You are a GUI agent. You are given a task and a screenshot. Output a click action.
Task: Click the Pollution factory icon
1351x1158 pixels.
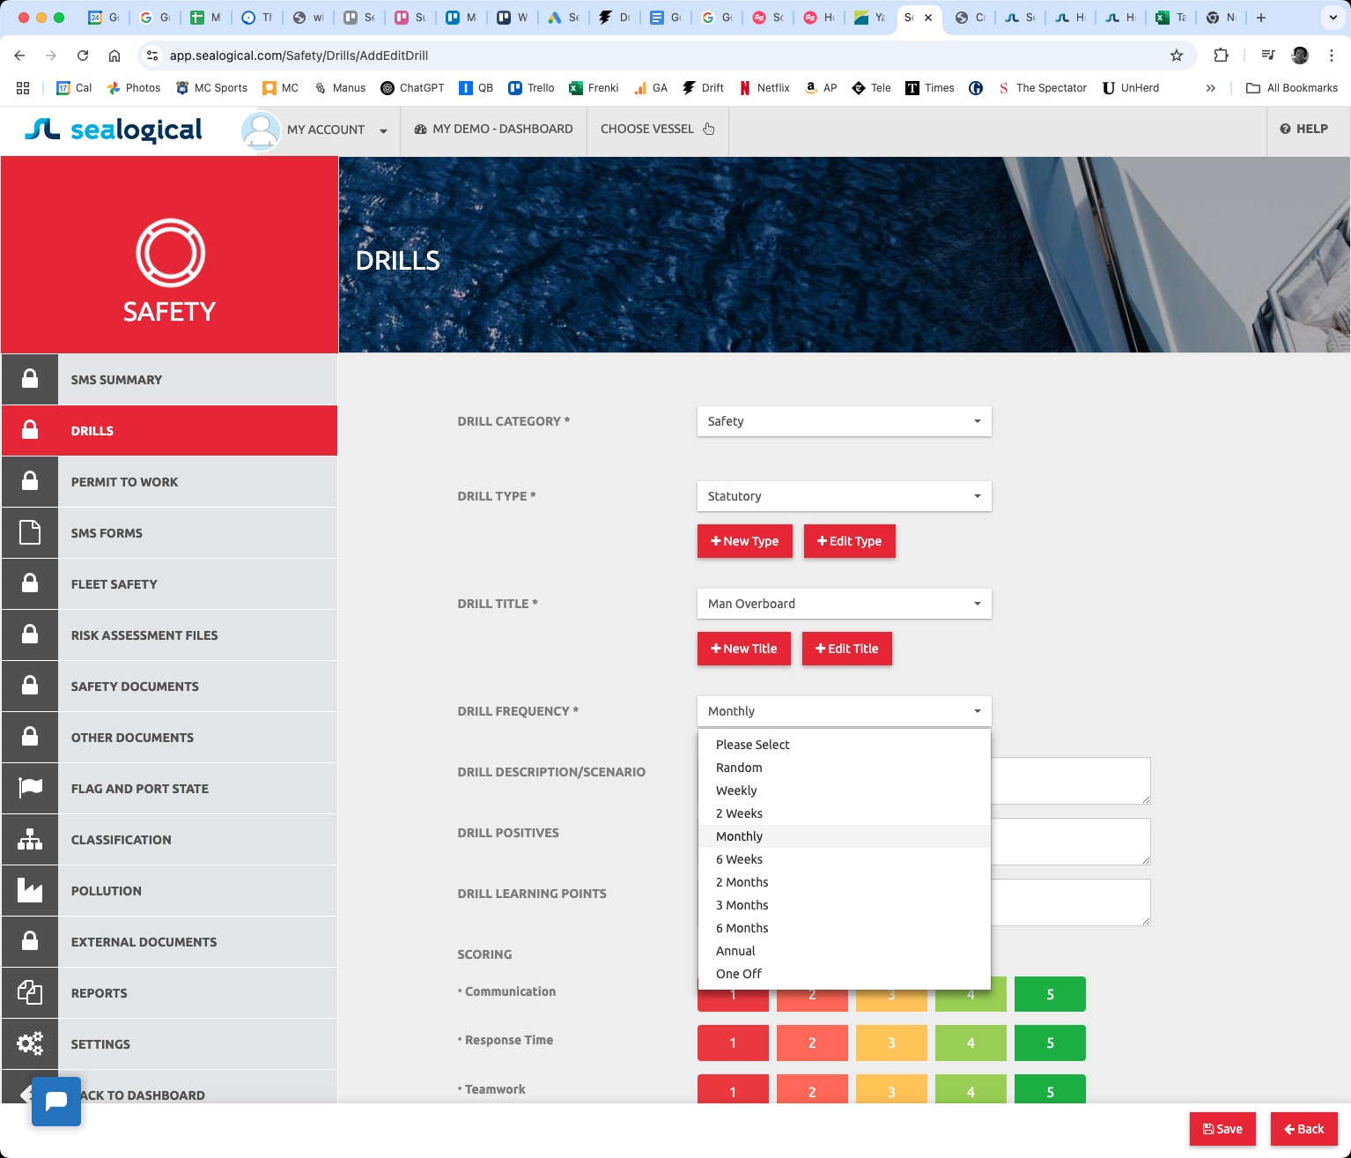30,890
